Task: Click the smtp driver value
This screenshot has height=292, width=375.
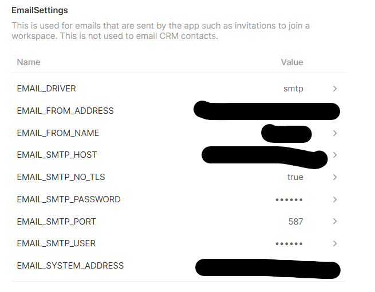Action: [x=293, y=89]
